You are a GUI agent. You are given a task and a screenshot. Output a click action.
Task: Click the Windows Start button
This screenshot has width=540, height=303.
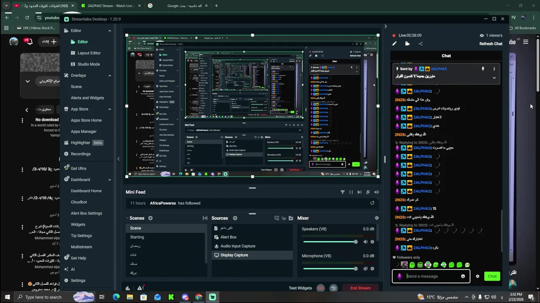point(7,297)
